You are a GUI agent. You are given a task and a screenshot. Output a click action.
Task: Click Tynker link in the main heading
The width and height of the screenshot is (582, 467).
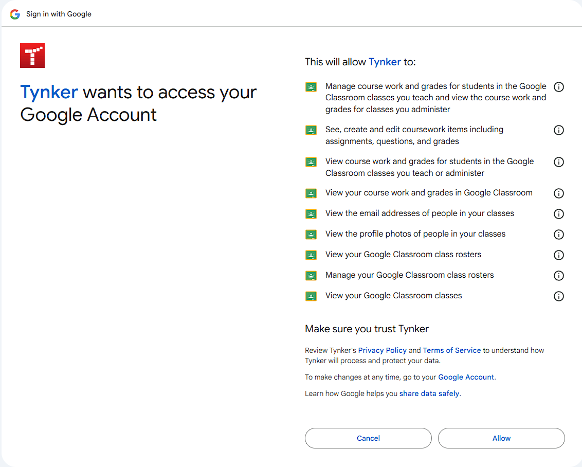[x=49, y=93]
